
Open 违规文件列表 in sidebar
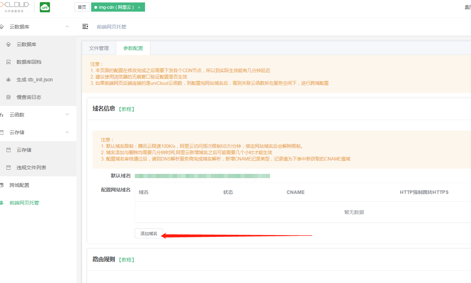[38, 168]
